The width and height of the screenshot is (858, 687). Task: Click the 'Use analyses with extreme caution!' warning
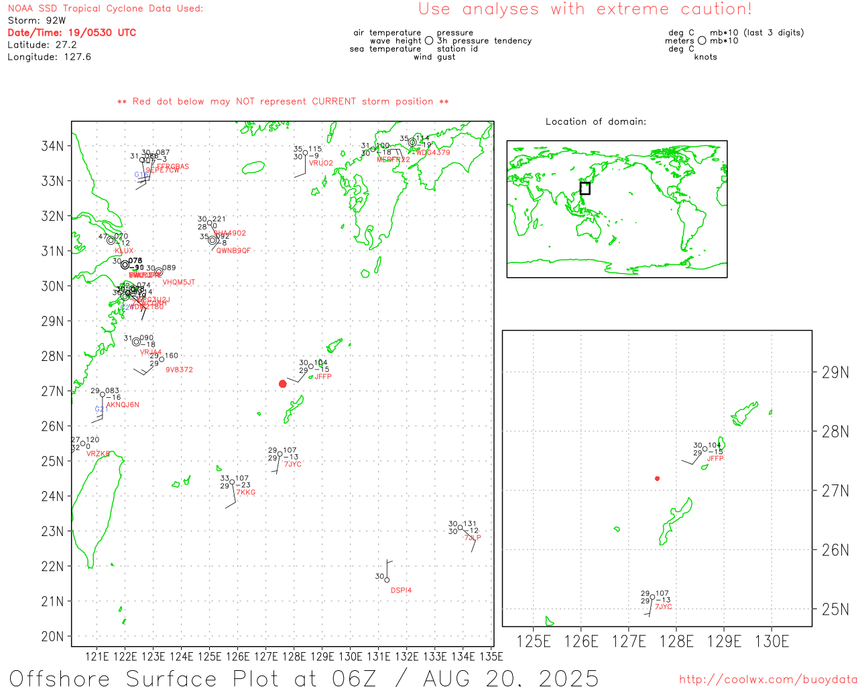point(585,9)
